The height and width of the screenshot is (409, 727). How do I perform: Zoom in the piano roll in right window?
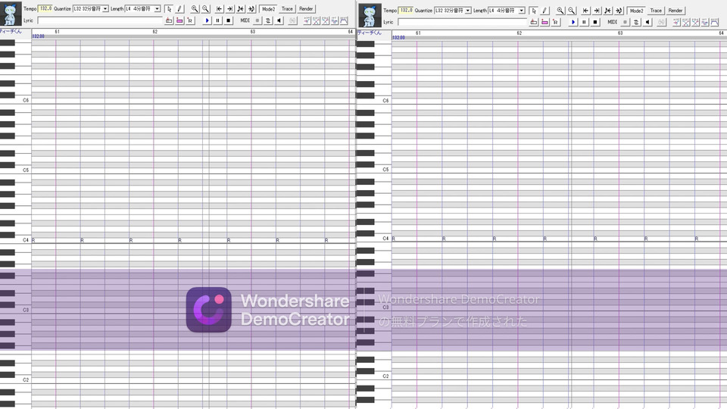[560, 10]
